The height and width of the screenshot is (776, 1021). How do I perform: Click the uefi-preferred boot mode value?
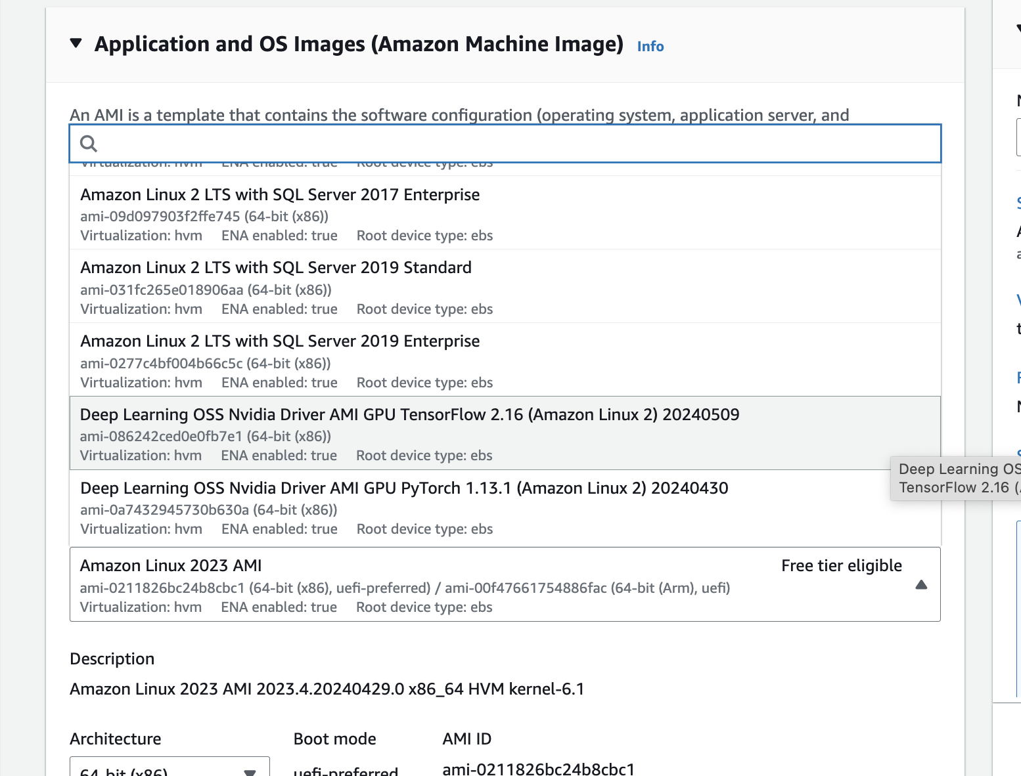click(x=346, y=770)
